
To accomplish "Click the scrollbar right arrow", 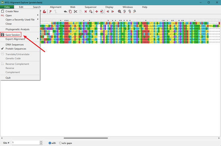I will coord(219,138).
